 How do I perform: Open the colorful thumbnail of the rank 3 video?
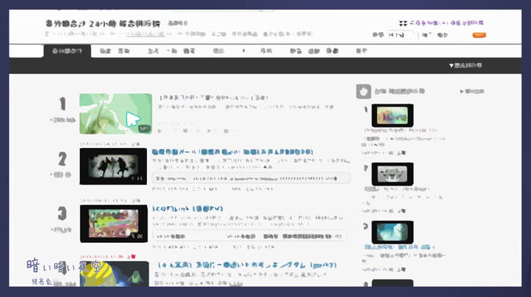click(113, 224)
